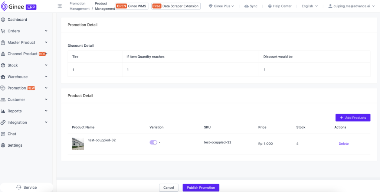Image resolution: width=380 pixels, height=192 pixels.
Task: Click the Help Center question icon
Action: click(x=270, y=6)
